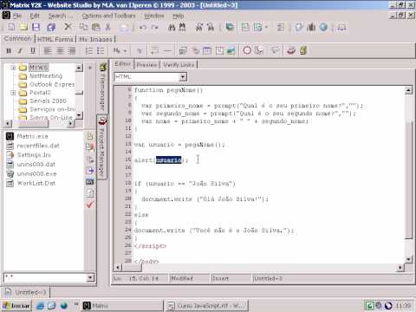Open the Edit menu
The width and height of the screenshot is (416, 312).
tap(35, 16)
